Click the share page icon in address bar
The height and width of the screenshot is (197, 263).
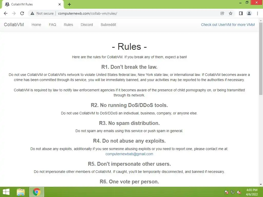pos(222,13)
